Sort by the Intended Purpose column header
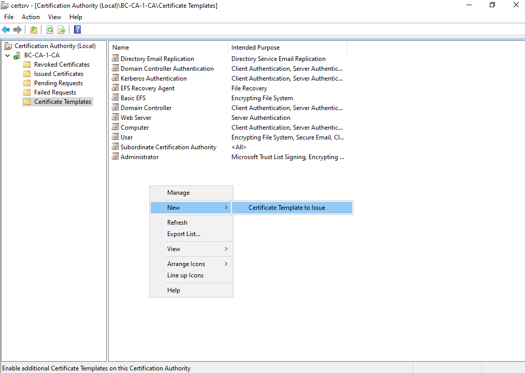The width and height of the screenshot is (525, 373). tap(288, 48)
